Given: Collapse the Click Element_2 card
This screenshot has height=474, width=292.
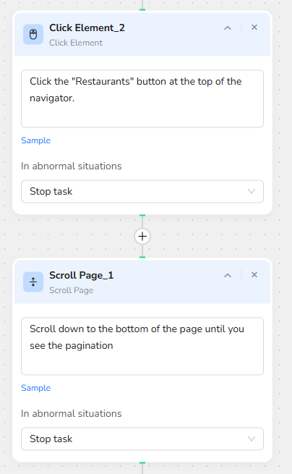Looking at the screenshot, I should (x=228, y=28).
